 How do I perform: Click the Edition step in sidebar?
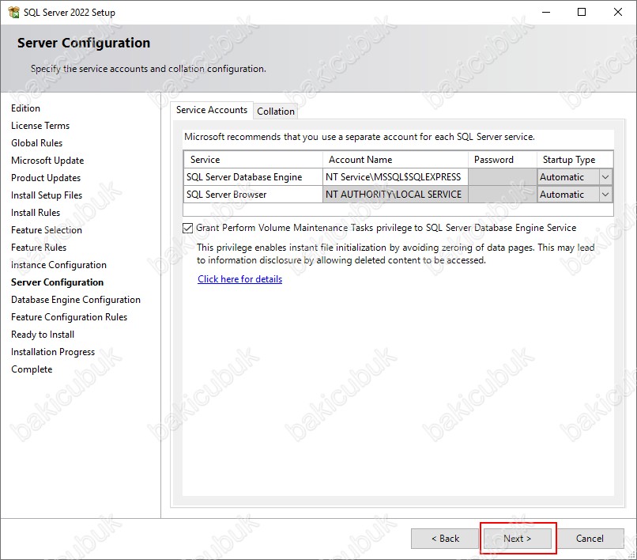pos(25,108)
